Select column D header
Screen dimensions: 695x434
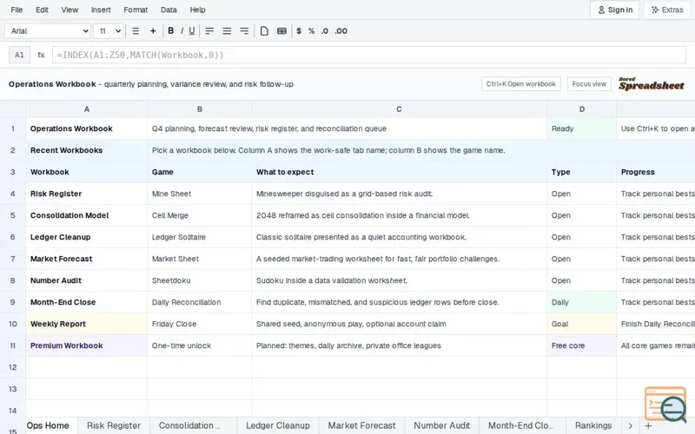tap(581, 109)
